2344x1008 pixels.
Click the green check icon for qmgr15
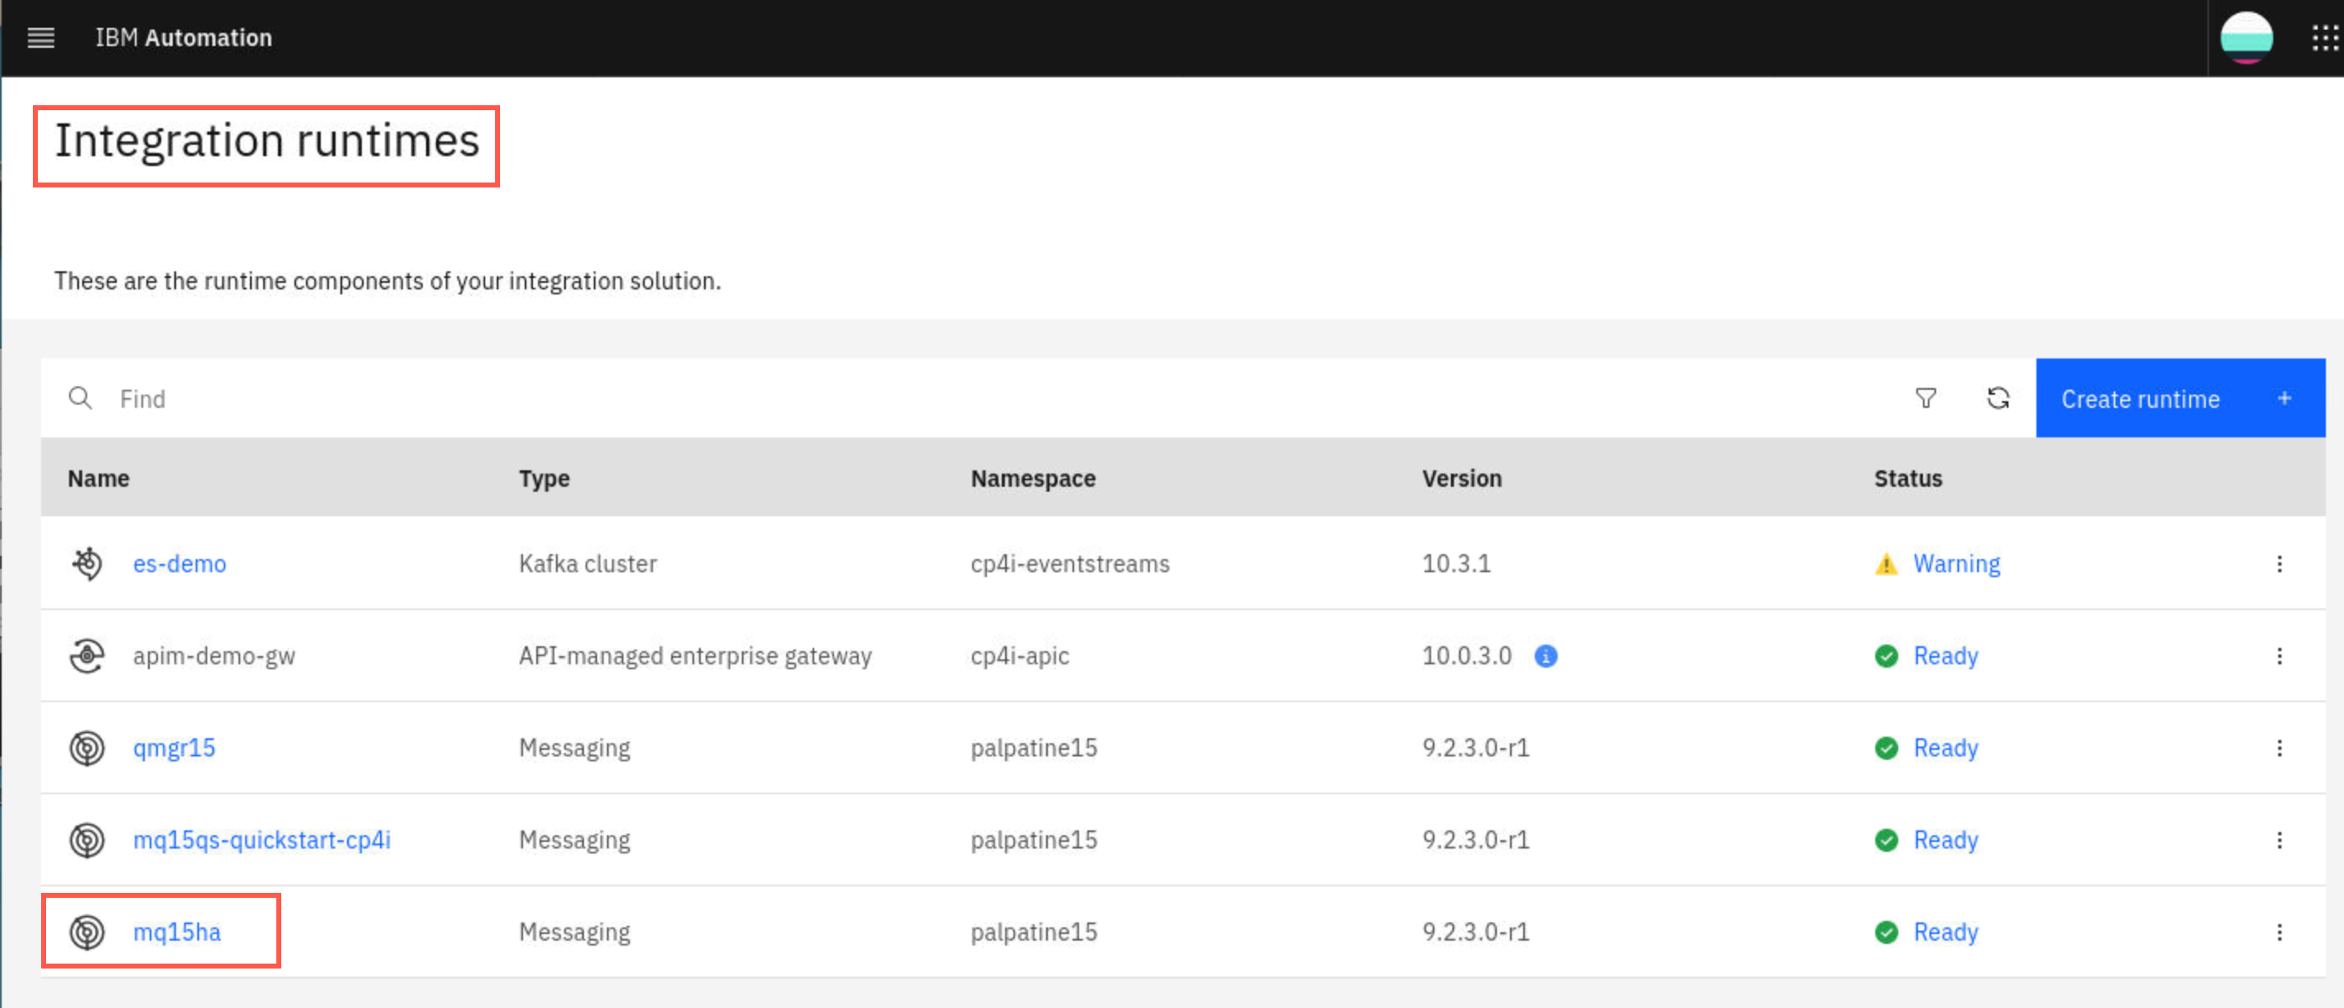1886,748
